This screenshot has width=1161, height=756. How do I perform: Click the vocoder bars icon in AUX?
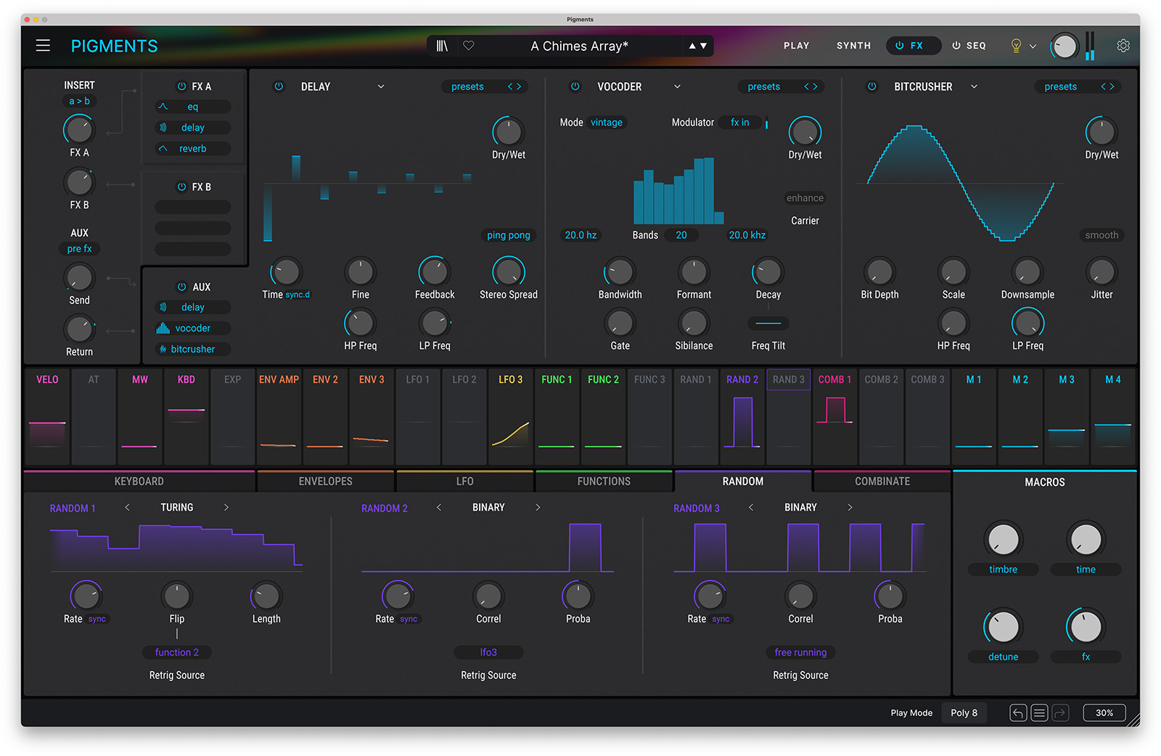pyautogui.click(x=163, y=328)
